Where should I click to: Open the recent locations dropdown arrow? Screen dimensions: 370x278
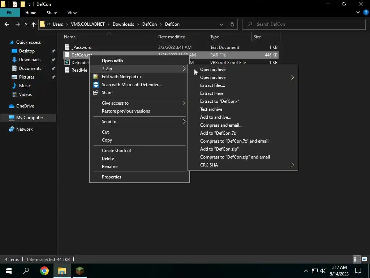[26, 24]
